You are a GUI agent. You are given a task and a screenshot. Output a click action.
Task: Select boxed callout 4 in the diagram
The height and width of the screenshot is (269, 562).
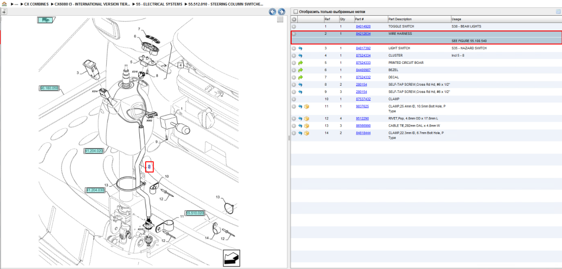click(x=180, y=66)
